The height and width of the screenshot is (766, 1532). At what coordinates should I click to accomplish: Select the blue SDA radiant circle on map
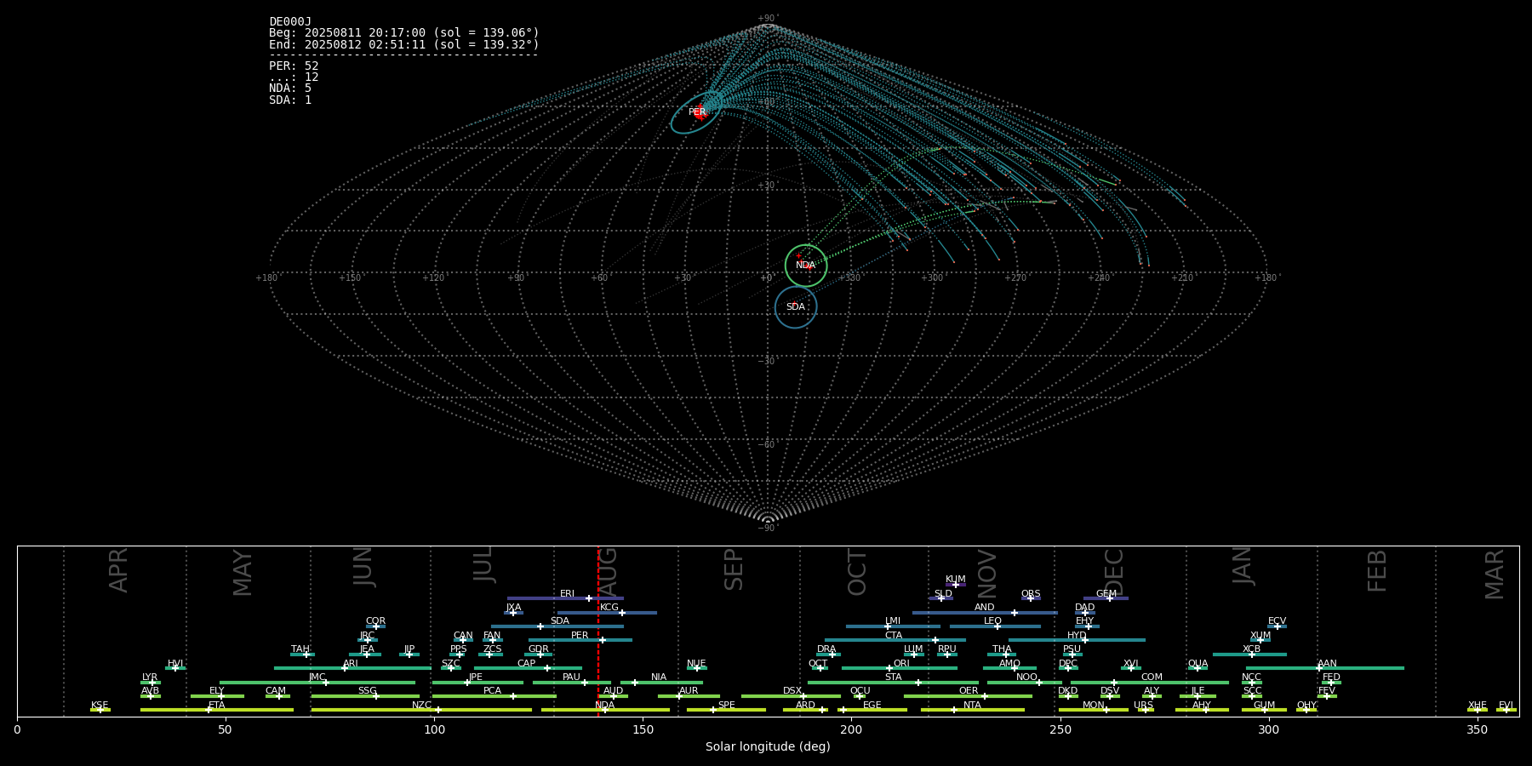tap(796, 307)
